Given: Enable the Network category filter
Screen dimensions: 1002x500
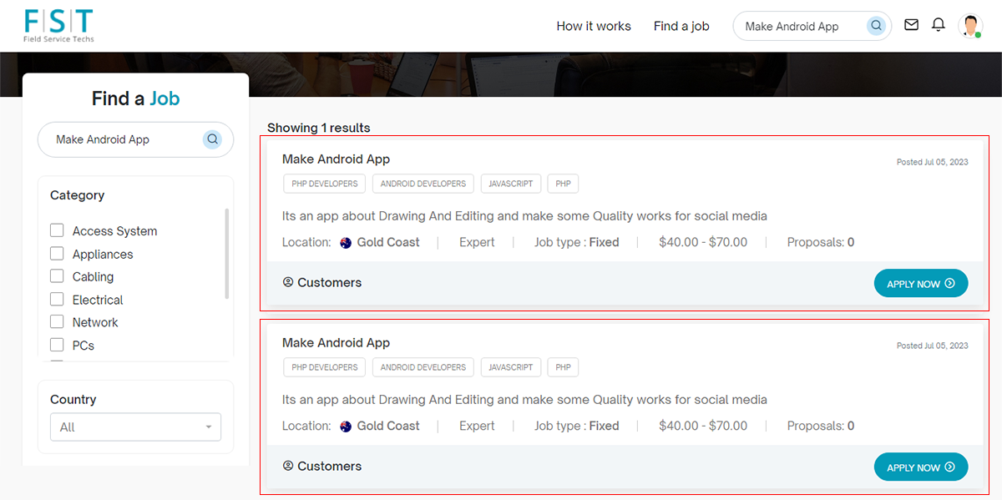Looking at the screenshot, I should pyautogui.click(x=57, y=321).
